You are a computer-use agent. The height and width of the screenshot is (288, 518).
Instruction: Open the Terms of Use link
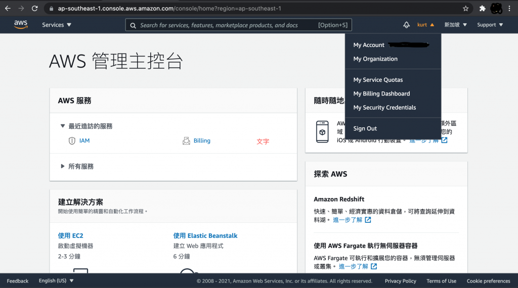coord(441,281)
